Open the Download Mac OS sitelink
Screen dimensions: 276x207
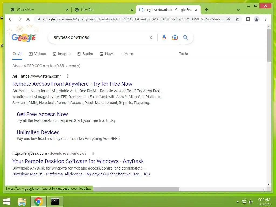(28, 174)
